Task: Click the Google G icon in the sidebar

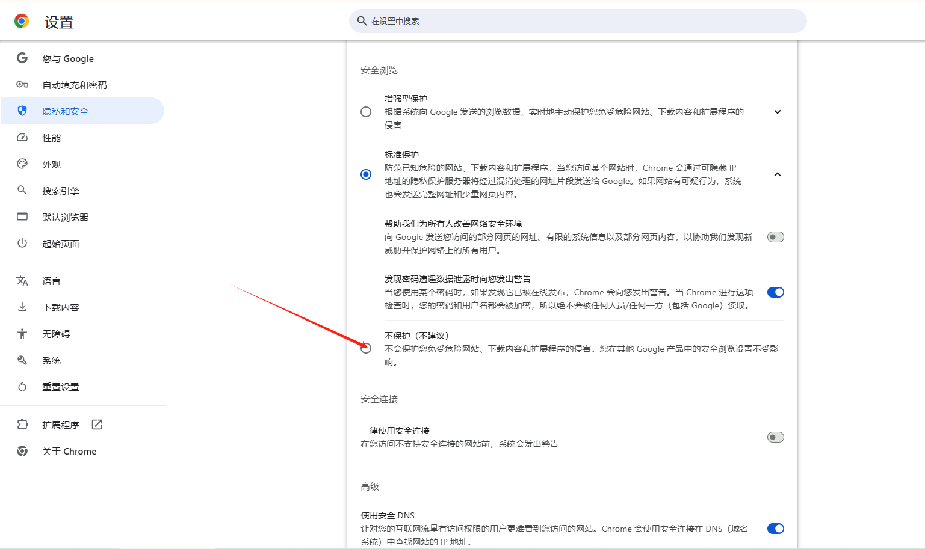Action: pos(22,58)
